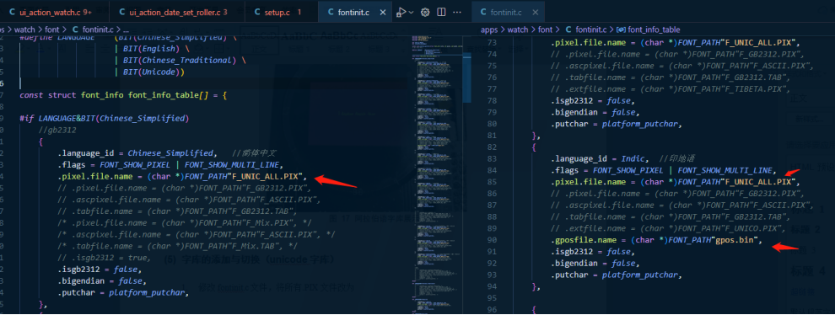The image size is (835, 315).
Task: Click the left editor's vertical scrollbar thumb
Action: [x=467, y=70]
